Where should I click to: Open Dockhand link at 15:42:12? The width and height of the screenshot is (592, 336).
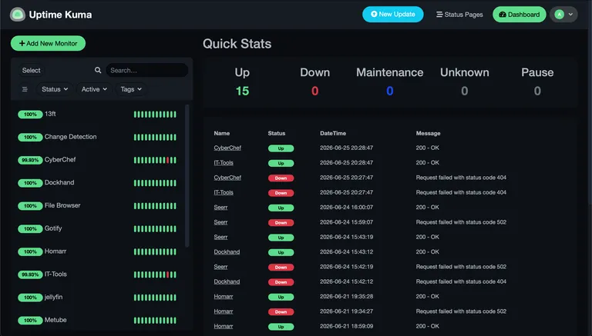pyautogui.click(x=227, y=281)
